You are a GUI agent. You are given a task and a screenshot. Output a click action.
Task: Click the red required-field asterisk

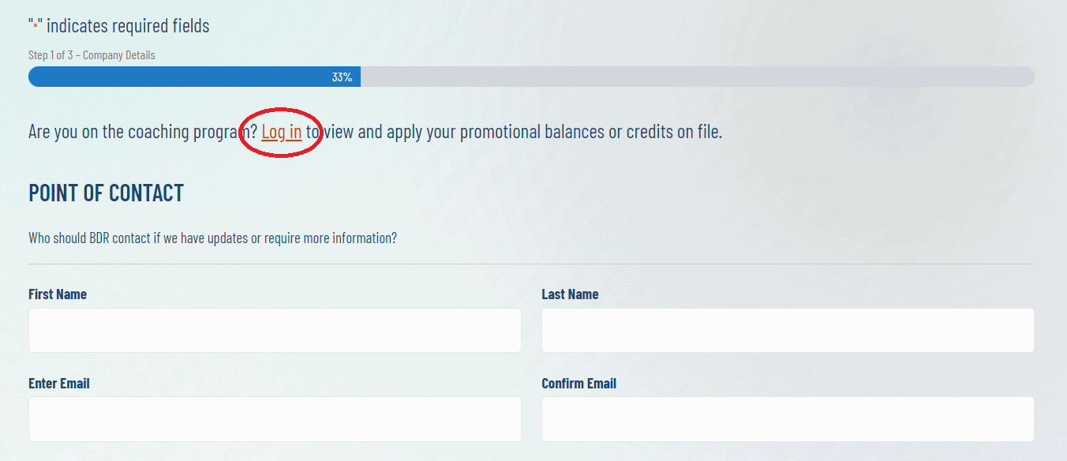coord(36,25)
